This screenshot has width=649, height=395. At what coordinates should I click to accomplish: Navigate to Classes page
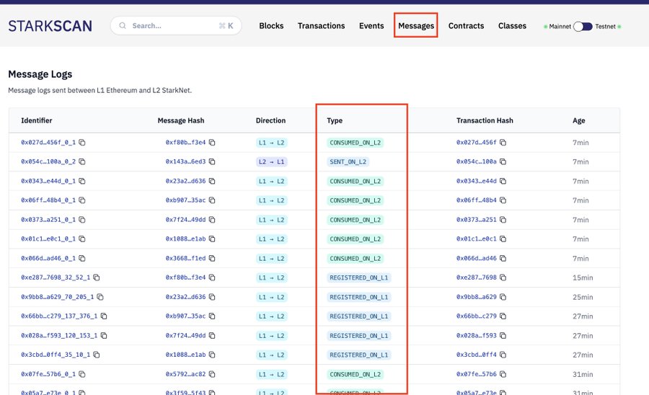[x=512, y=26]
